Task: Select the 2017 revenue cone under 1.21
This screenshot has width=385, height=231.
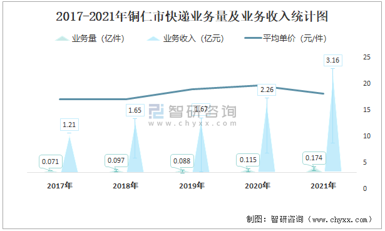Action: [x=69, y=154]
